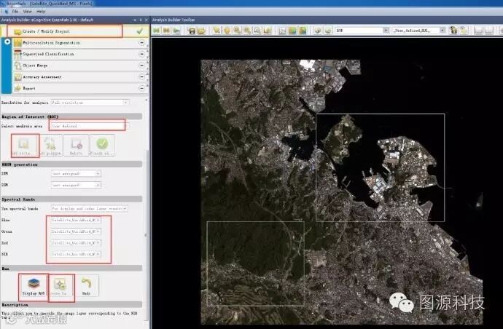The image size is (503, 329).
Task: Open the Blue band layer dropdown
Action: pyautogui.click(x=76, y=220)
